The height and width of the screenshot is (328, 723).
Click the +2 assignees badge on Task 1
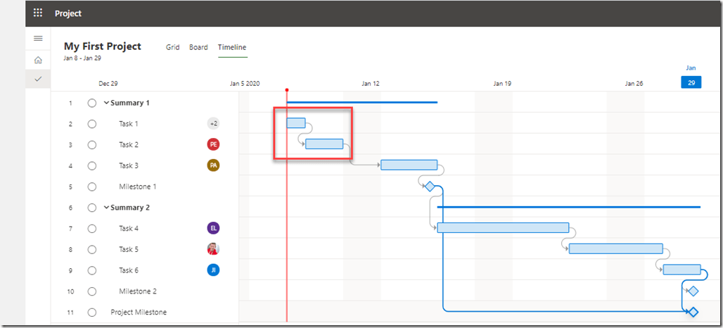point(213,123)
